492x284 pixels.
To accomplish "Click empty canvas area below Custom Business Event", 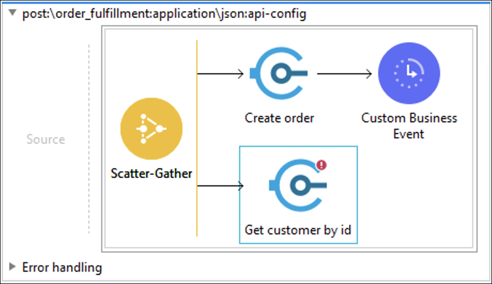I will [x=414, y=194].
